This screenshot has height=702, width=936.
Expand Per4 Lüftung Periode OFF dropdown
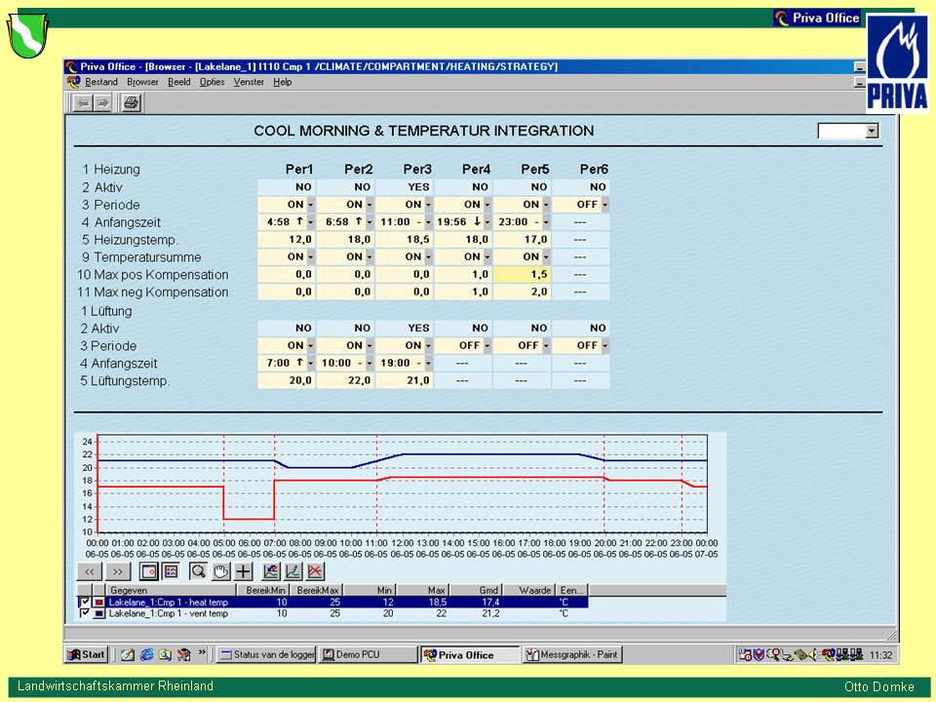coord(487,346)
